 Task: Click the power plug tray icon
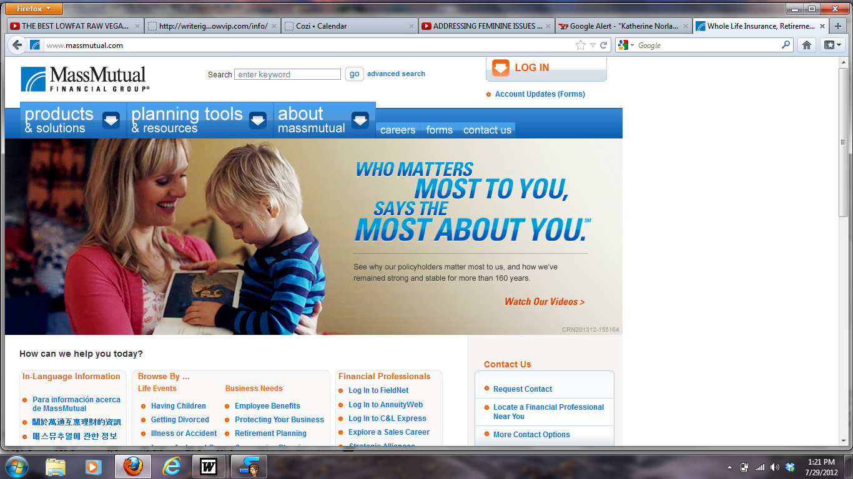[x=744, y=467]
